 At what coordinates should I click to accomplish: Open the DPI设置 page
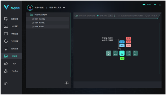point(11,26)
